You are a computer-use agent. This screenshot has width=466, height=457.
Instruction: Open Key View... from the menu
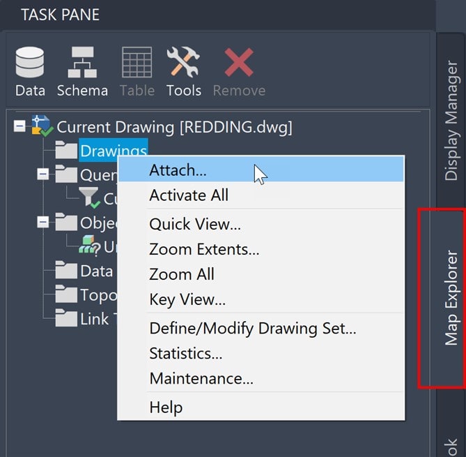[x=261, y=299]
